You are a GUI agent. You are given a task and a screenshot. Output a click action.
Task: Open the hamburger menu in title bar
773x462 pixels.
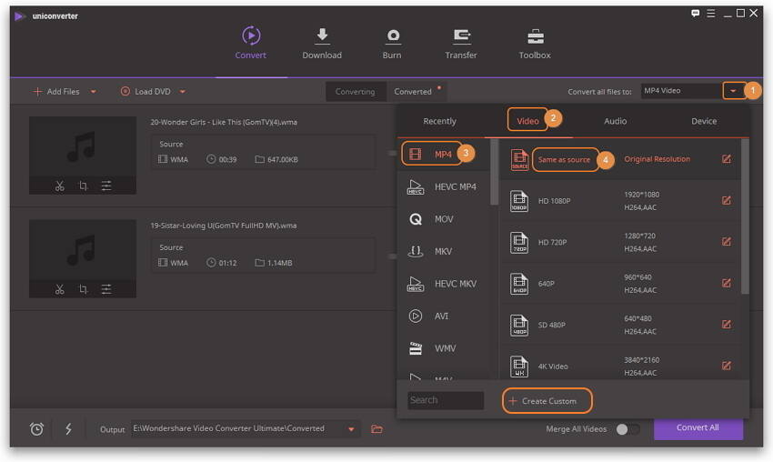pyautogui.click(x=711, y=14)
